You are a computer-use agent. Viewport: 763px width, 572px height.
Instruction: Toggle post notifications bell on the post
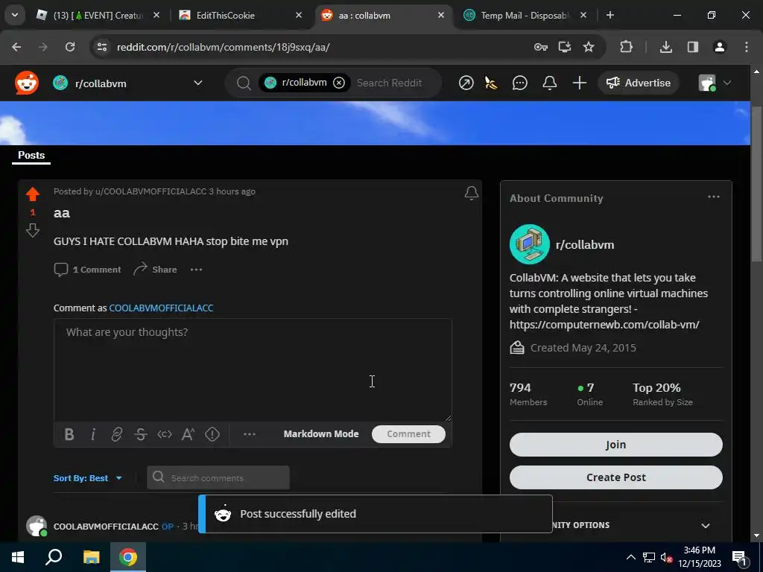[x=471, y=193]
